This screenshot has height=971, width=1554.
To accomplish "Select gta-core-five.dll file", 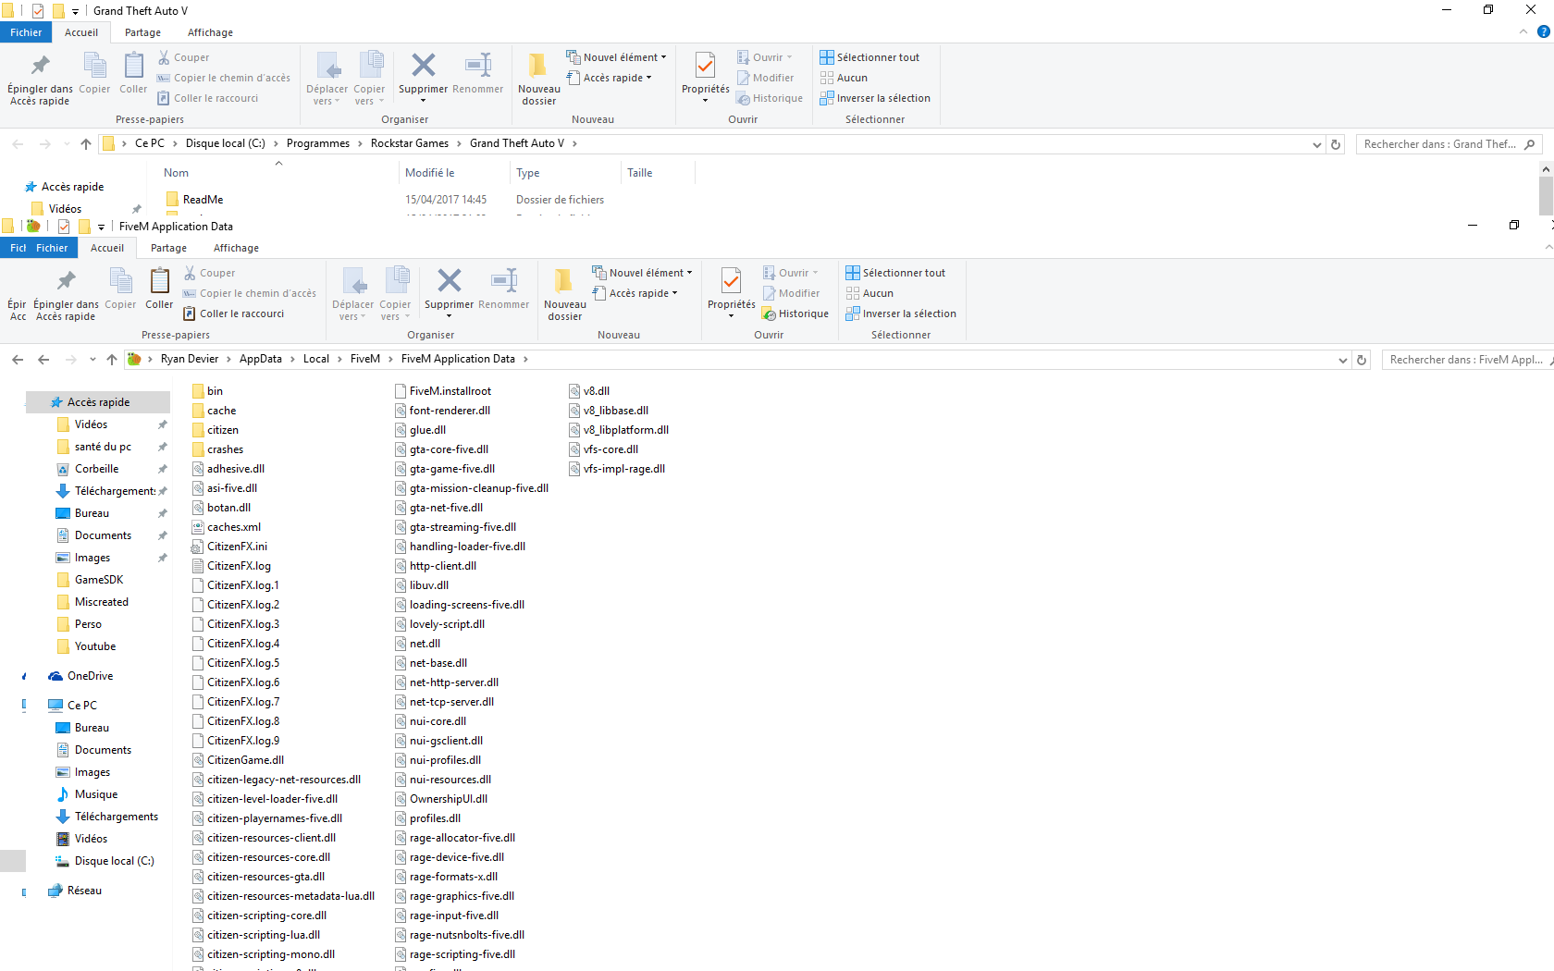I will coord(441,449).
